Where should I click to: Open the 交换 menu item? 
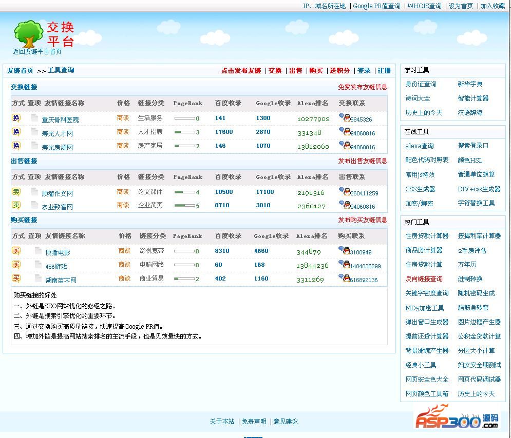275,71
